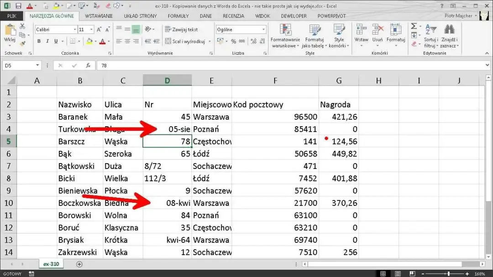Open the Calibri font name dropdown
The height and width of the screenshot is (277, 493).
(74, 29)
